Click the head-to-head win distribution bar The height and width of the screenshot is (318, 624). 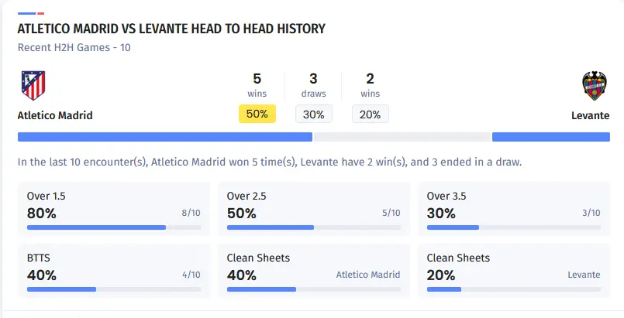[x=313, y=137]
